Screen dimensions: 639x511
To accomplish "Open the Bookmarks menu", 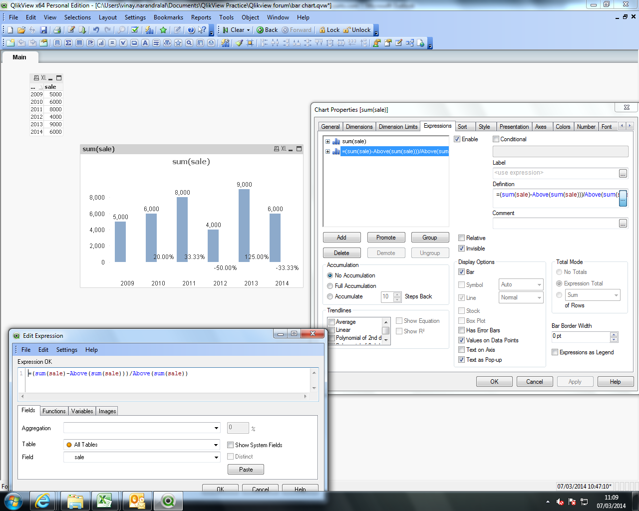I will (x=168, y=17).
